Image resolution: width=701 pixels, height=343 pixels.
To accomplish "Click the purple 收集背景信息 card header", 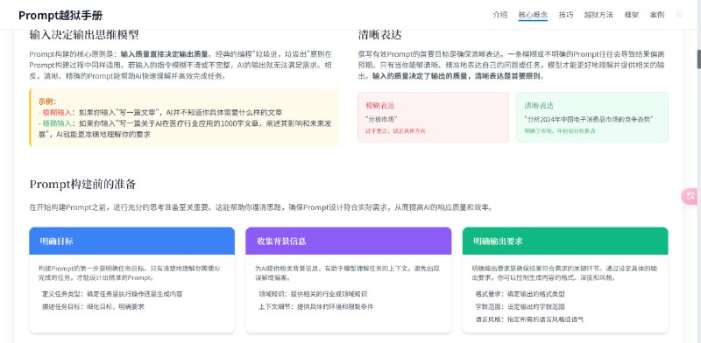I will [x=348, y=241].
